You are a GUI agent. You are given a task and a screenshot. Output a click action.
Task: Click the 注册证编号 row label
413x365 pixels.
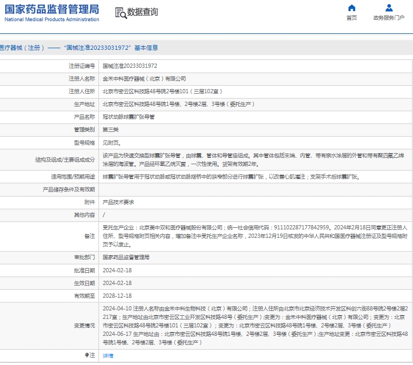click(82, 66)
